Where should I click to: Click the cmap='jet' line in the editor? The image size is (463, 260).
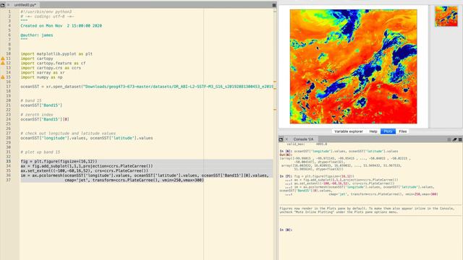pos(134,180)
